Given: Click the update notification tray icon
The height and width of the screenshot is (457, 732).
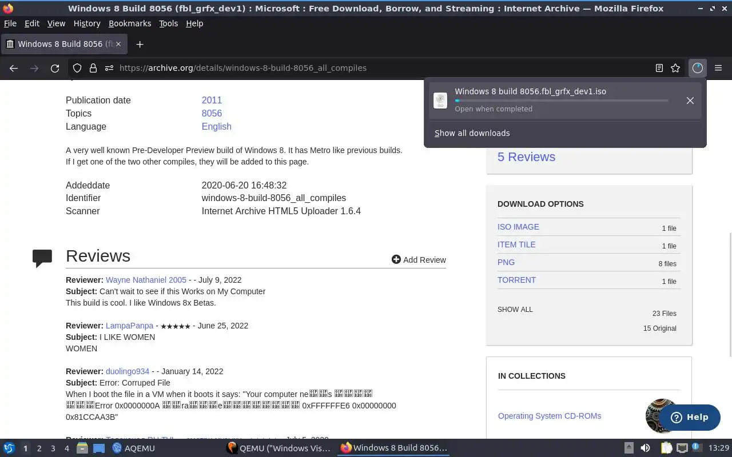Looking at the screenshot, I should [x=697, y=448].
